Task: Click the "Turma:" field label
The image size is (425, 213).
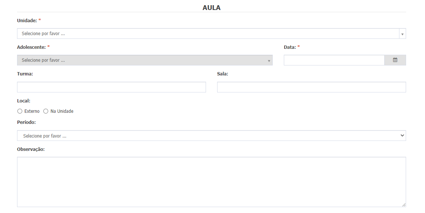Action: [25, 74]
